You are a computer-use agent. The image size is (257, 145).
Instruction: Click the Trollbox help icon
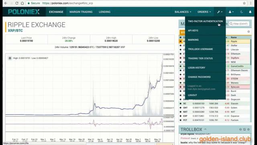(x=241, y=129)
